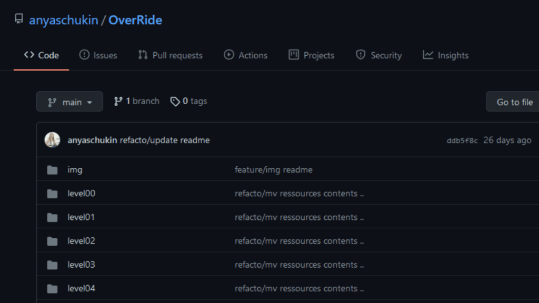Open the Issues tab
This screenshot has width=539, height=303.
click(98, 55)
